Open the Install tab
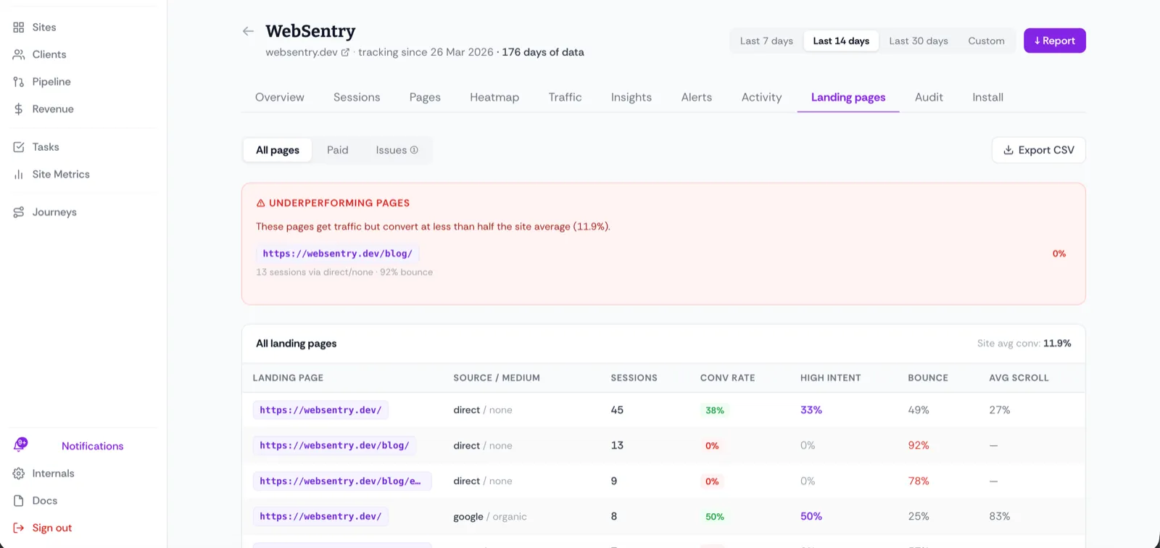Screen dimensions: 1160x548 click(x=988, y=97)
